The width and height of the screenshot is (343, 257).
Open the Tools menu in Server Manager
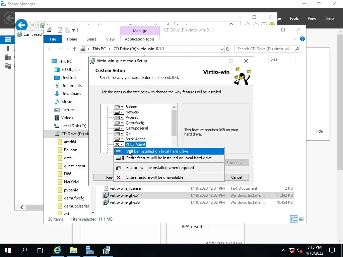294,18
